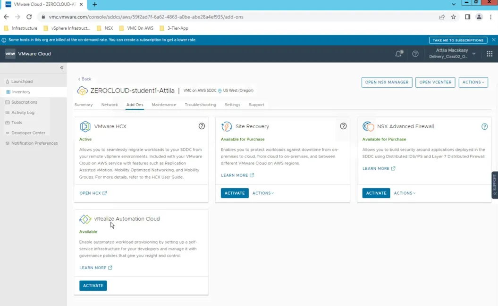Open the Infrastructure bookmark folder
Screen dimensions: 498x306
(21, 28)
